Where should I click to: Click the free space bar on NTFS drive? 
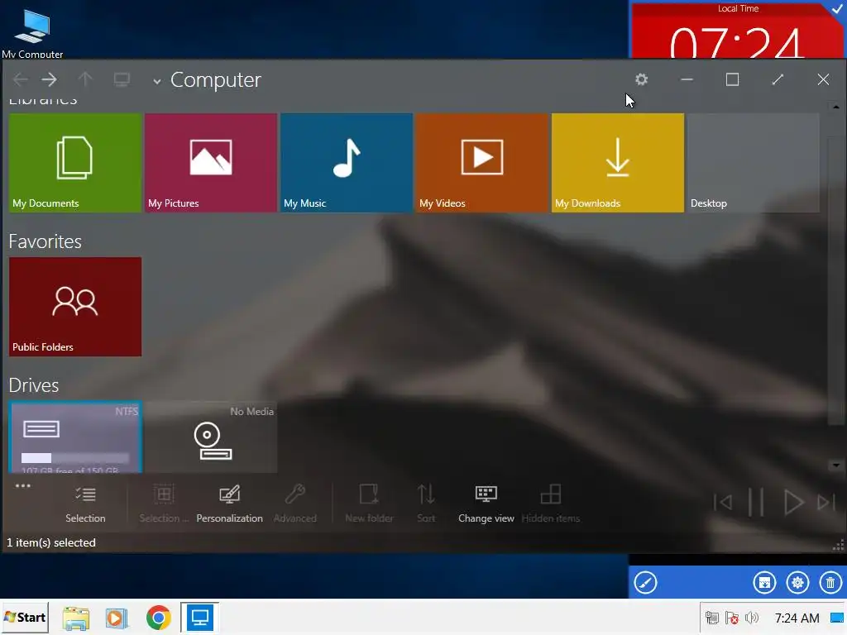(x=75, y=458)
